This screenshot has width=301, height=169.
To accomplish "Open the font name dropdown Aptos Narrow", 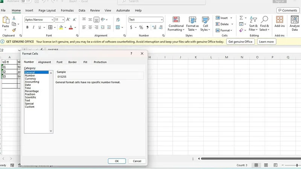I will tap(52, 20).
